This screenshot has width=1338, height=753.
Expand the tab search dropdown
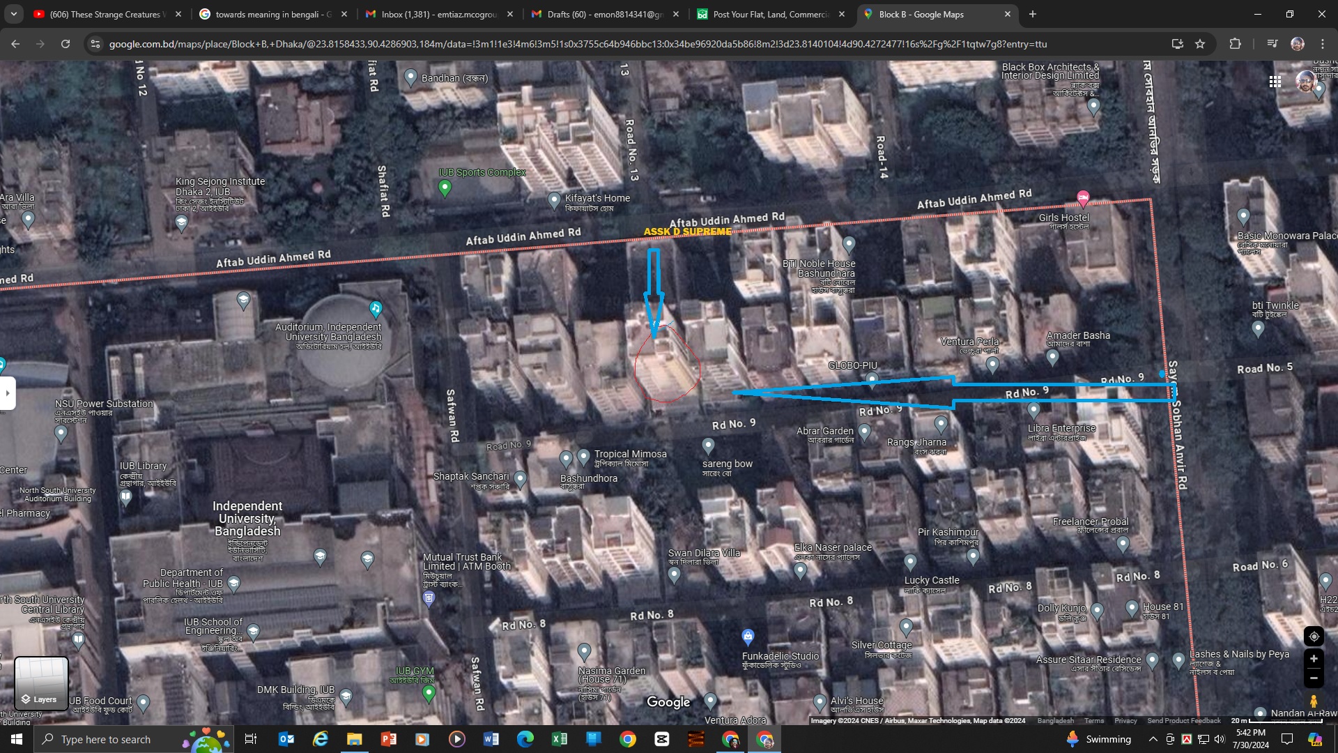[x=13, y=14]
